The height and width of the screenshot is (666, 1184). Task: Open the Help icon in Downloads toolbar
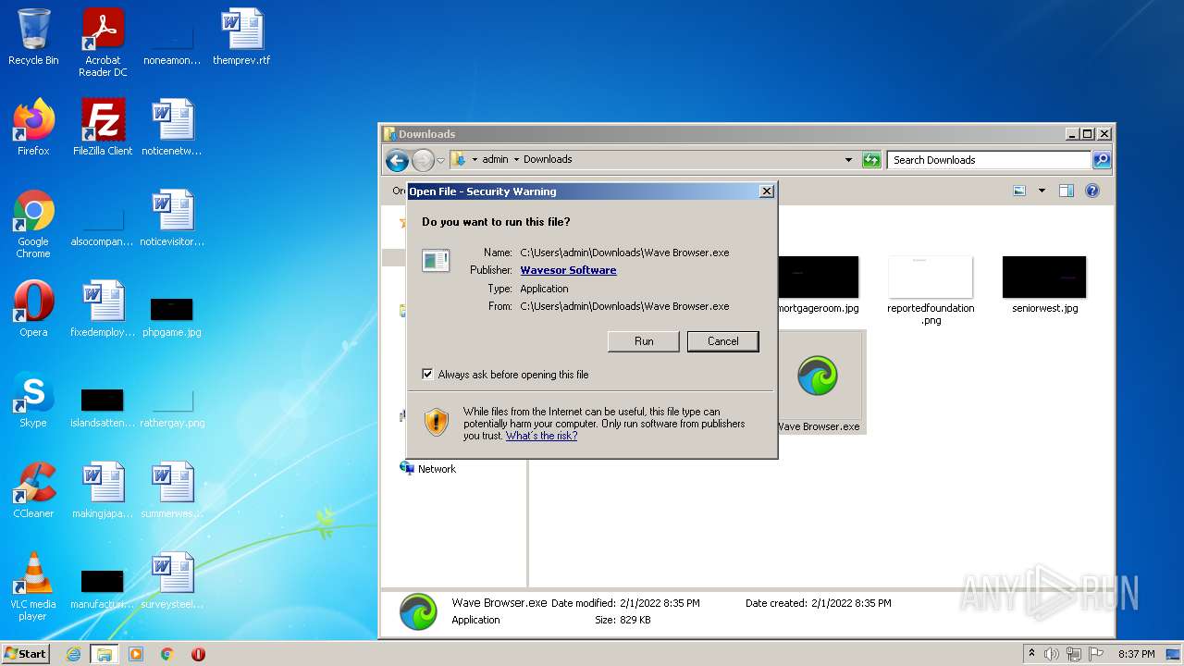(x=1091, y=191)
